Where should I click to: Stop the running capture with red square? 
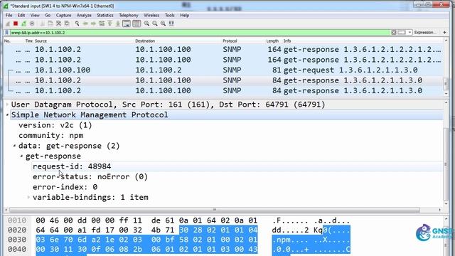pos(16,23)
